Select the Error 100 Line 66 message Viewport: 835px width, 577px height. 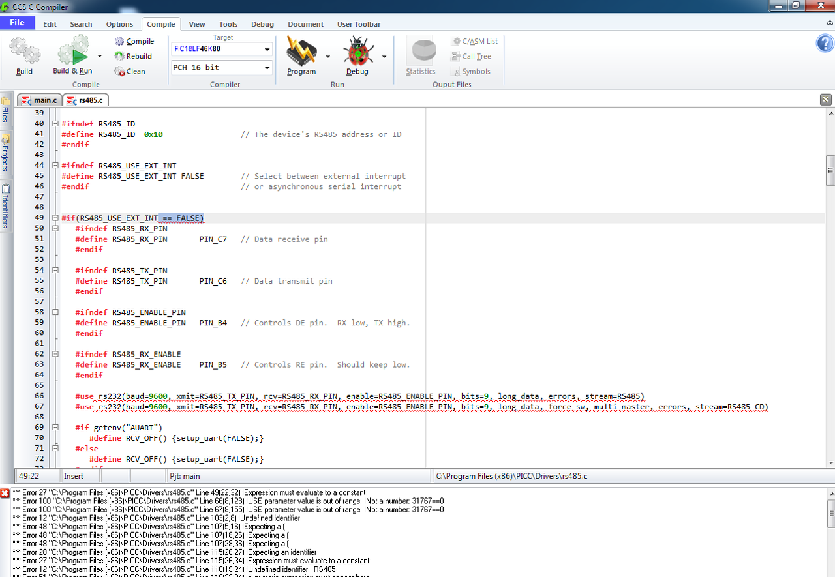click(228, 501)
